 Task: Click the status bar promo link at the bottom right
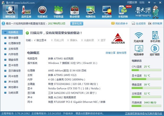[143, 114]
